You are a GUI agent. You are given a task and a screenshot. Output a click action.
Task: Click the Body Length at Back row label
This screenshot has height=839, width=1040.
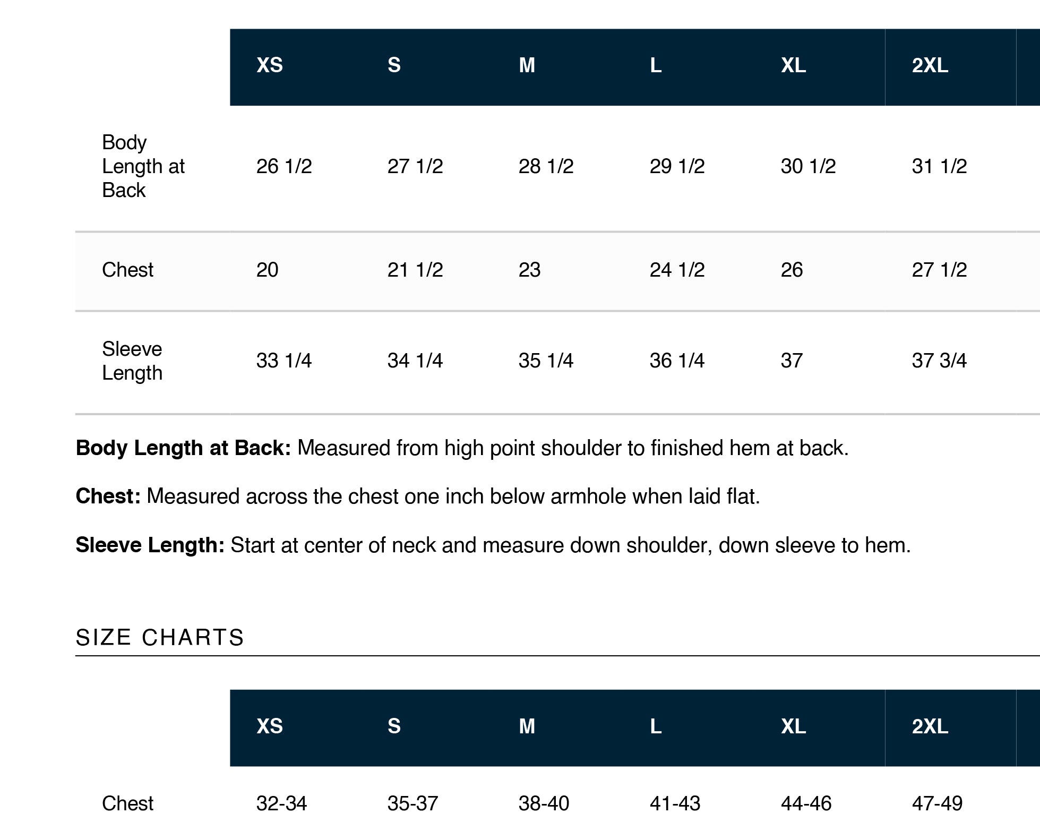pyautogui.click(x=143, y=166)
